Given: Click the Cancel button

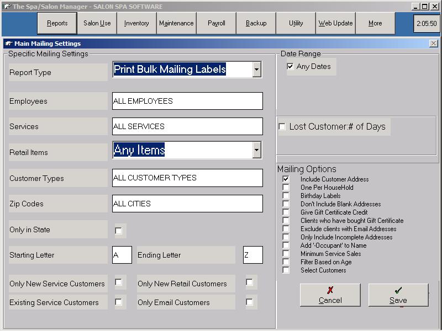Looking at the screenshot, I should 330,295.
